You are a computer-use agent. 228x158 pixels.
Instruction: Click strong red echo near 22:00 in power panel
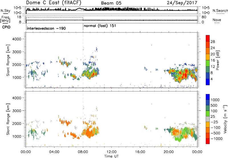[185, 74]
